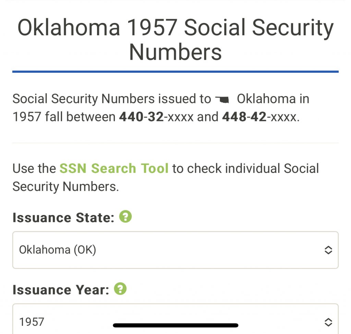Click the arrows on the Issuance State select
The width and height of the screenshot is (351, 334).
pyautogui.click(x=328, y=250)
